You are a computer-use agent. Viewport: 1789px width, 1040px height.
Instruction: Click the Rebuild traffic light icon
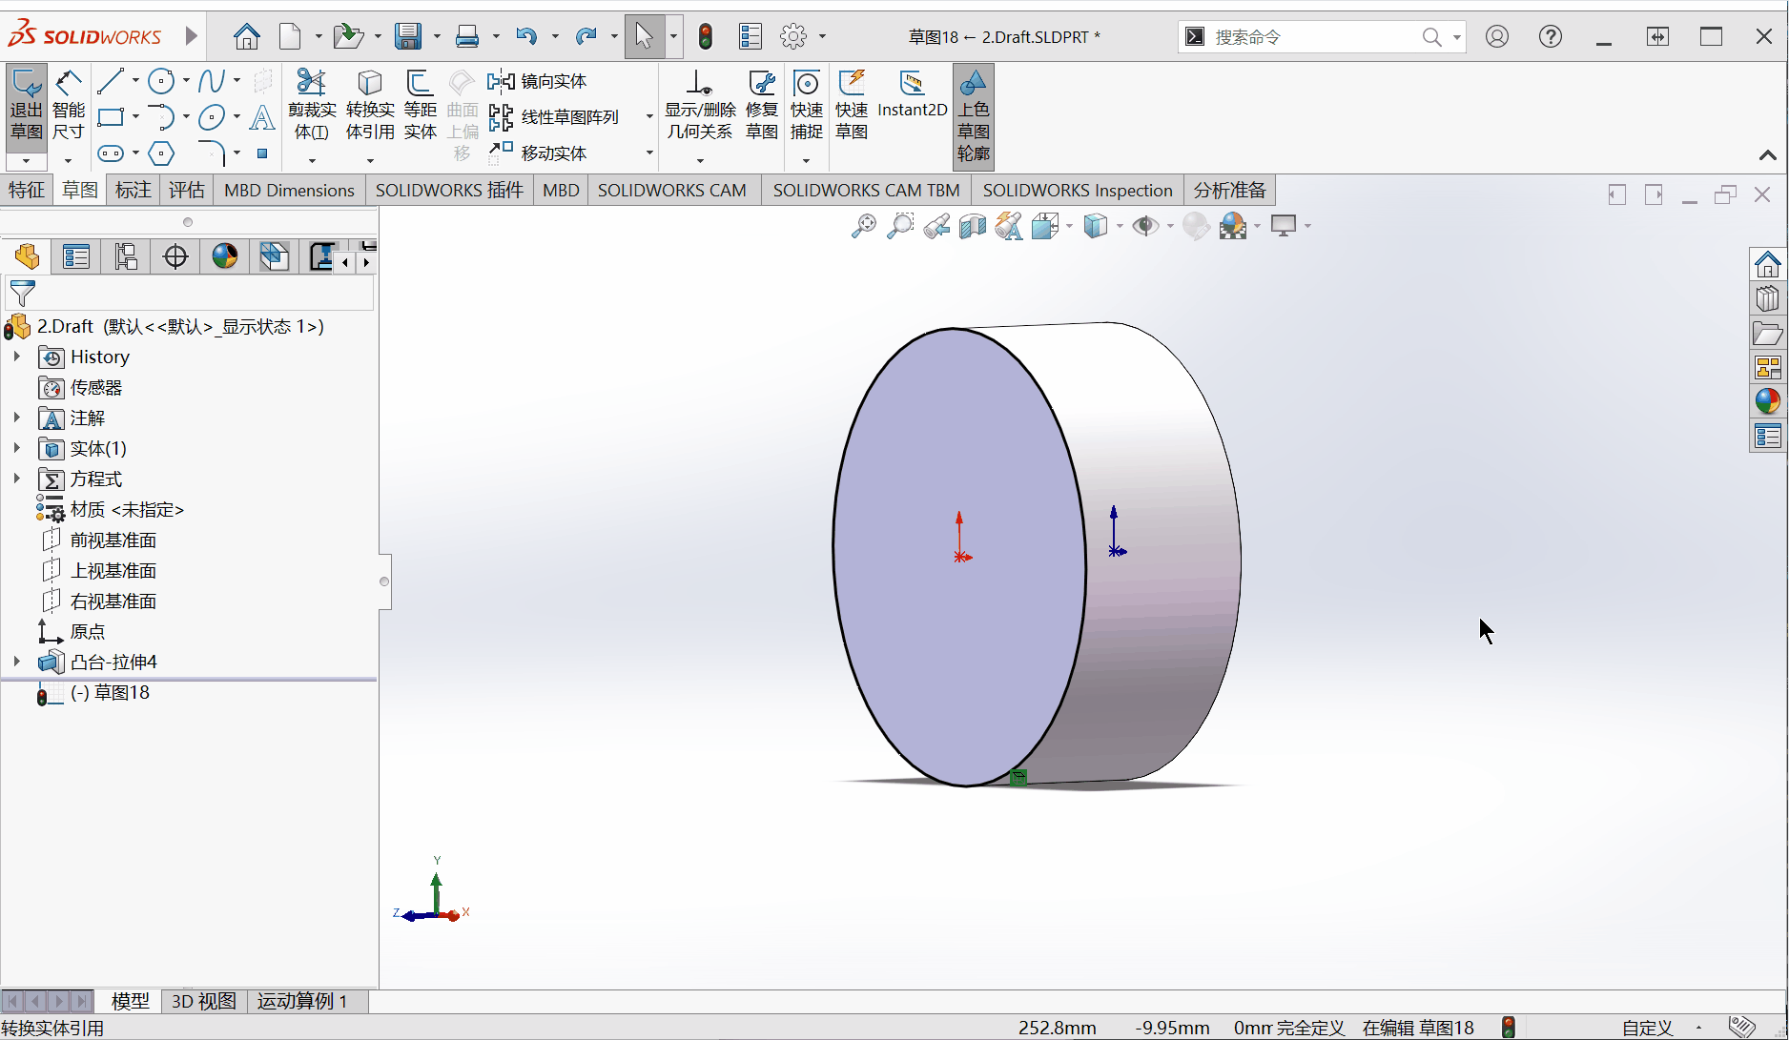click(706, 37)
